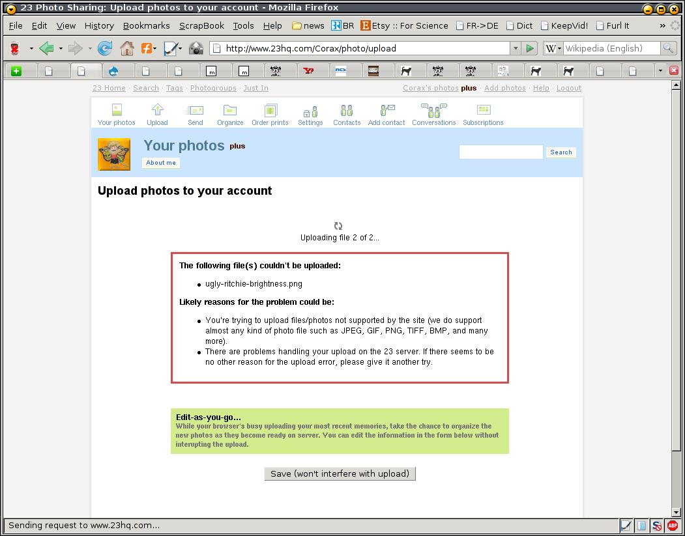Screen dimensions: 685x536
Task: Click the Reload page toolbar icon
Action: [104, 48]
